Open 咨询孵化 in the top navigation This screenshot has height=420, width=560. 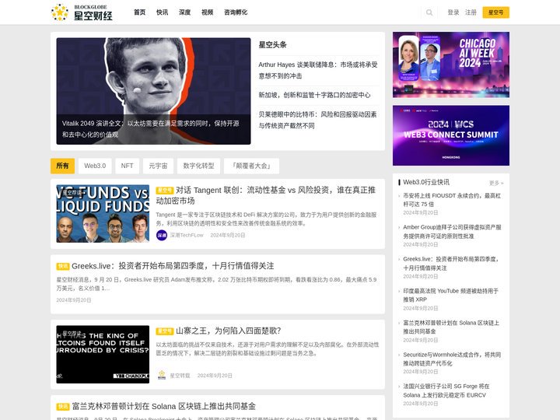pos(236,12)
